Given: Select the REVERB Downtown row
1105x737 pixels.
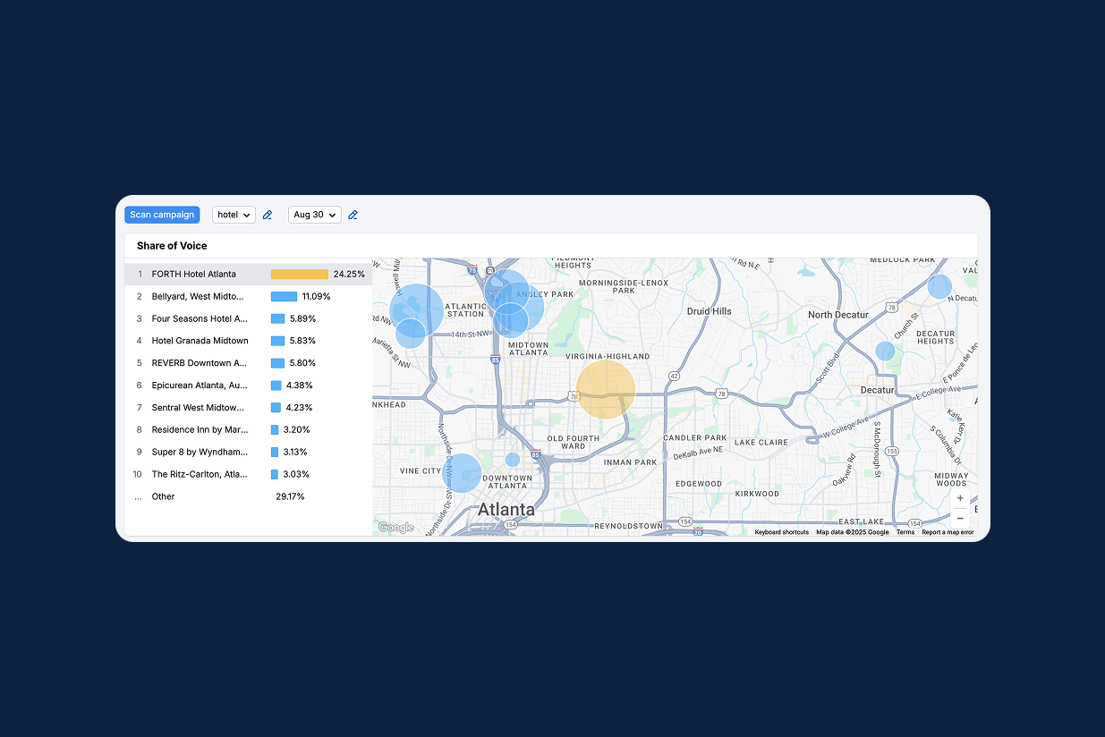Looking at the screenshot, I should [x=248, y=363].
